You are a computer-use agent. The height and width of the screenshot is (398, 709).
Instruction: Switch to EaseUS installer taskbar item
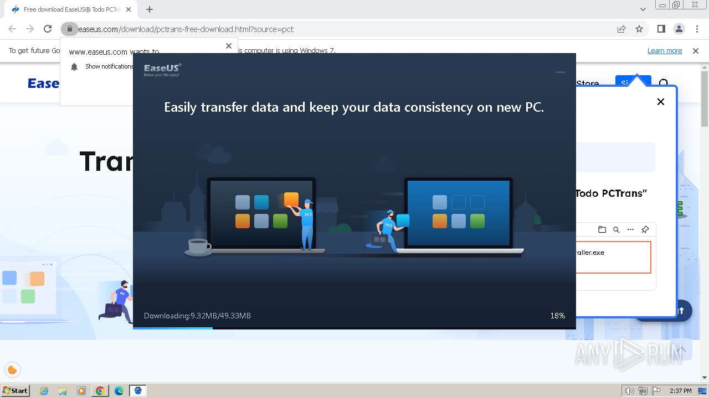[138, 391]
